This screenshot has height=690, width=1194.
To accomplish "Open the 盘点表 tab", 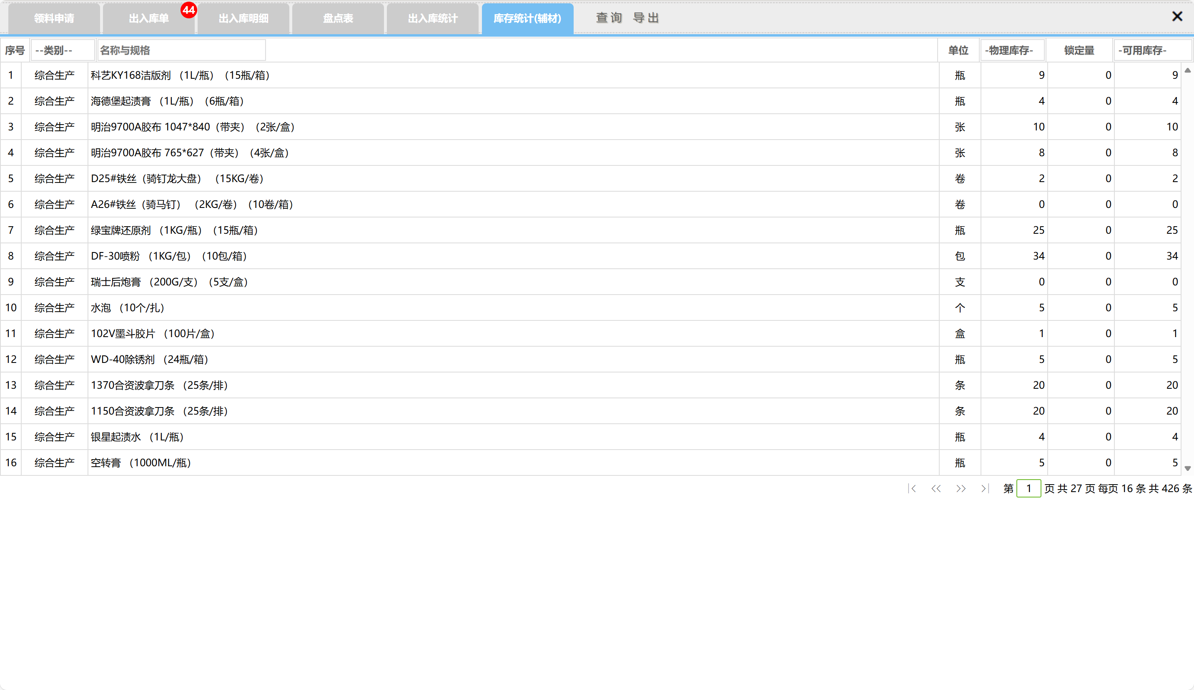I will tap(338, 18).
